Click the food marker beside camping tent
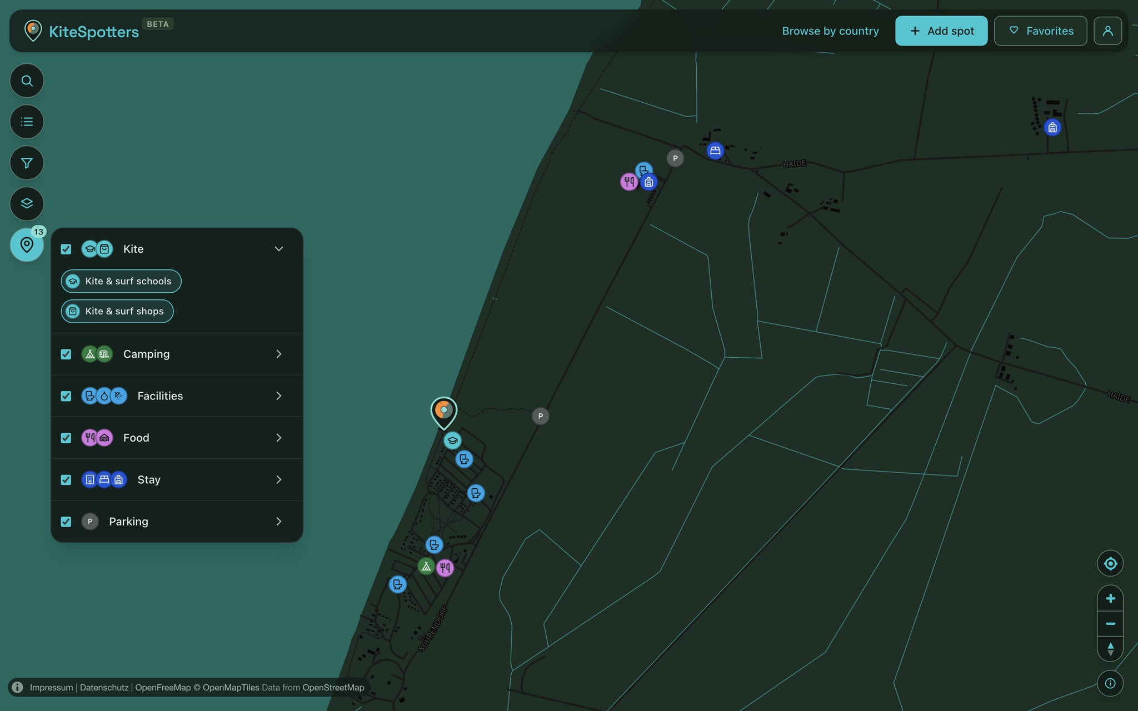The image size is (1138, 711). [x=445, y=568]
